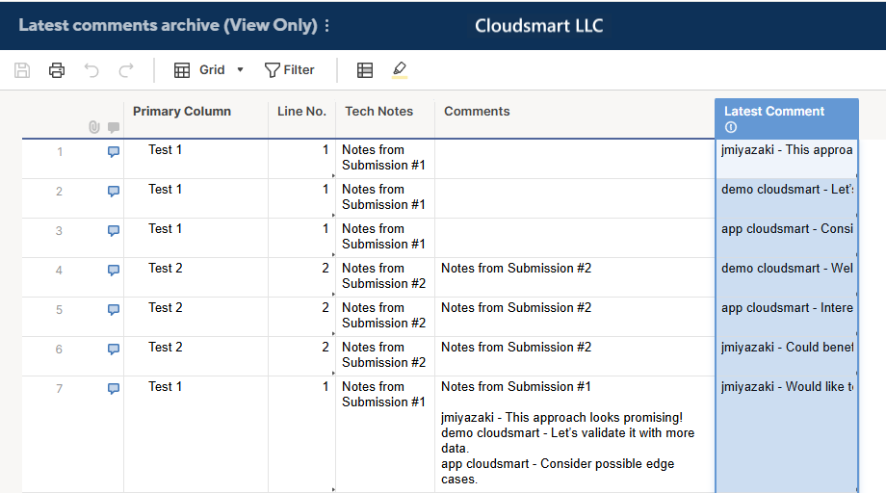Select the Primary Column header

click(195, 119)
